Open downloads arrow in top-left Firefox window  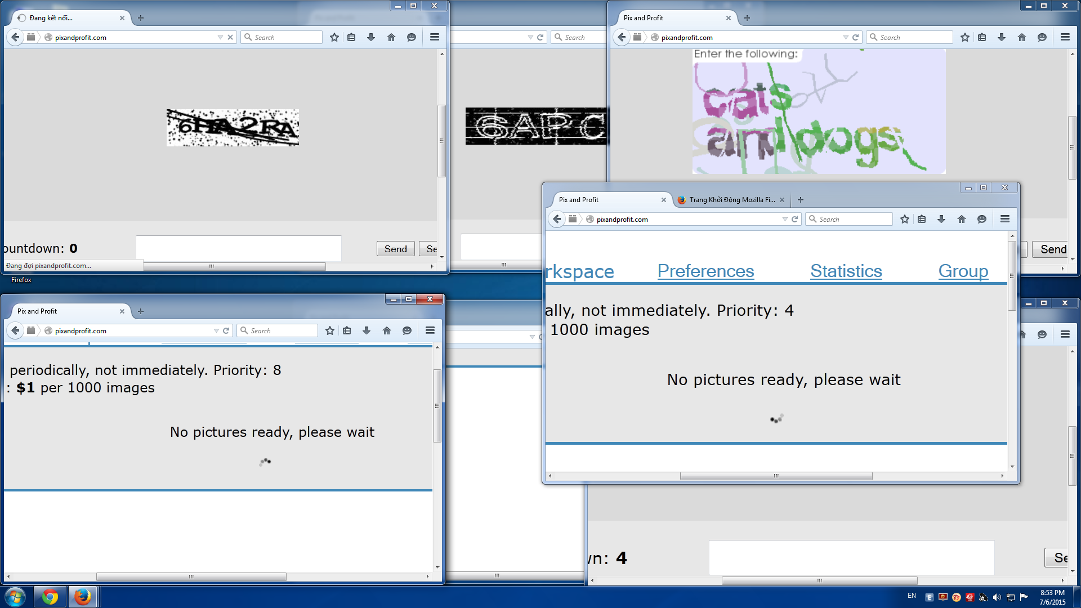[x=371, y=37]
